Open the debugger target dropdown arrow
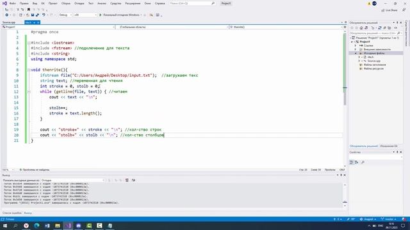 141,15
